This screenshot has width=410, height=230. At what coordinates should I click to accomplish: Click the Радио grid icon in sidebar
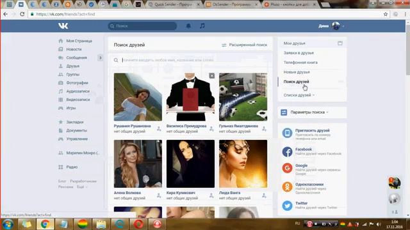coord(61,167)
